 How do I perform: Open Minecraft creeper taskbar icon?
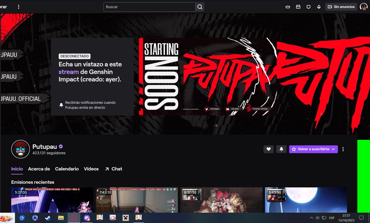pyautogui.click(x=125, y=218)
